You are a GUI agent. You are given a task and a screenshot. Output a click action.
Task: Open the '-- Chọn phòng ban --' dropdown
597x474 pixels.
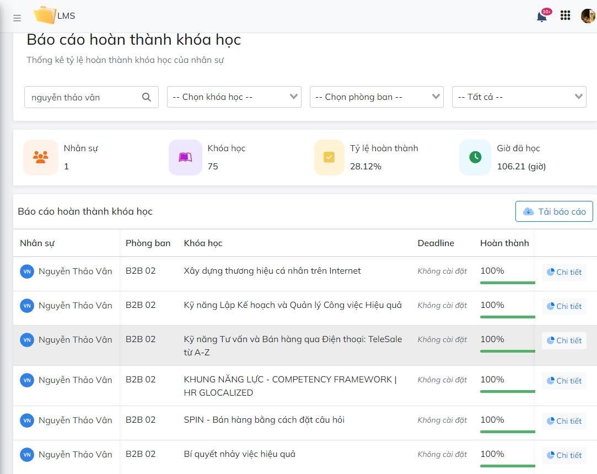[x=377, y=97]
